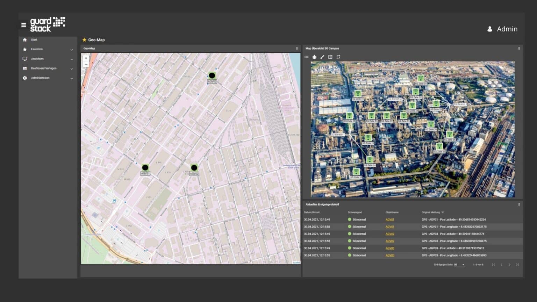537x302 pixels.
Task: Open the entries per page dropdown
Action: pos(459,265)
